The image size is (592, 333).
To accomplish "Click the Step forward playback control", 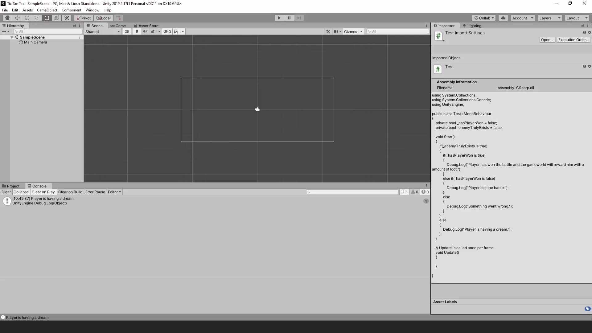I will click(299, 18).
